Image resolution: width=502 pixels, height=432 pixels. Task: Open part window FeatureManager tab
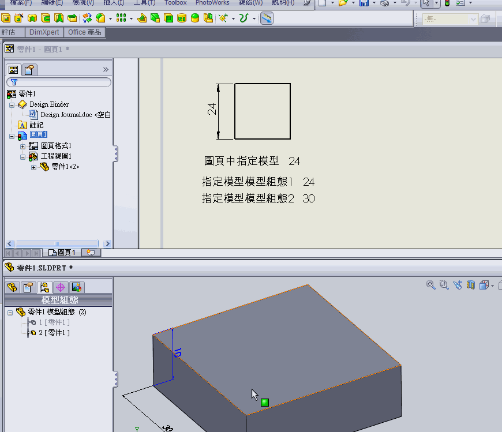12,287
